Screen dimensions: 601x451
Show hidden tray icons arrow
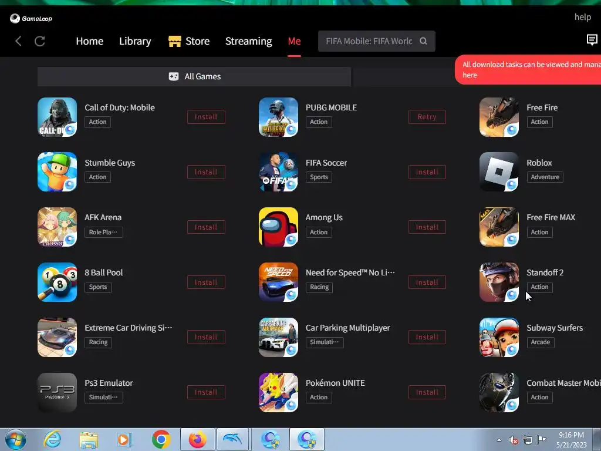499,440
